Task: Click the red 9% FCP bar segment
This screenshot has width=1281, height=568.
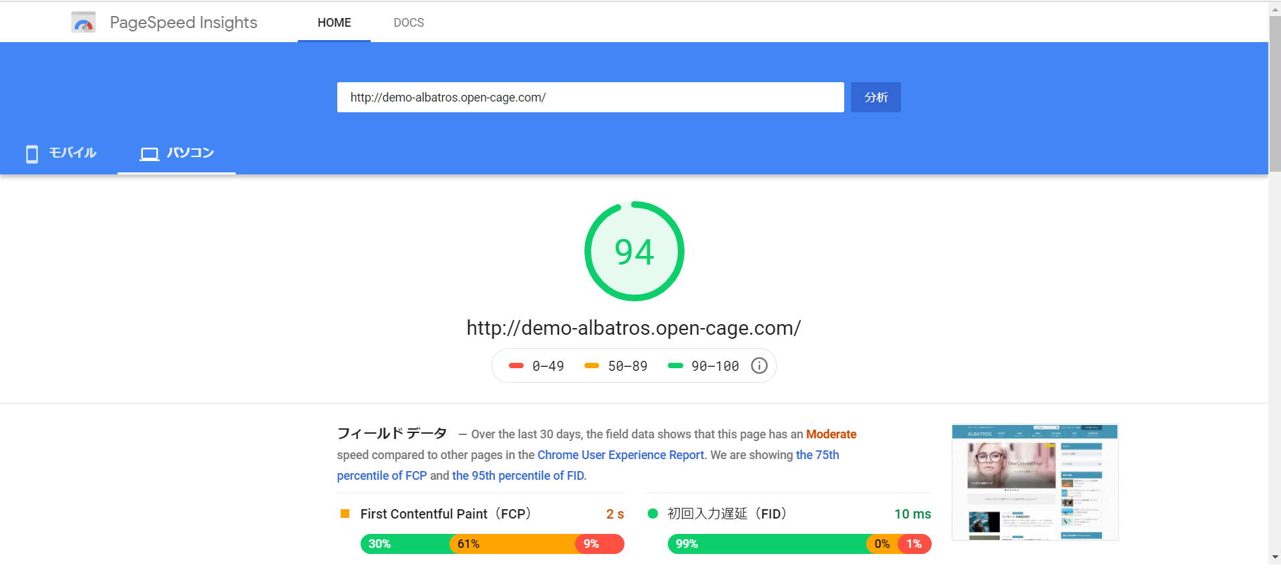Action: [600, 544]
